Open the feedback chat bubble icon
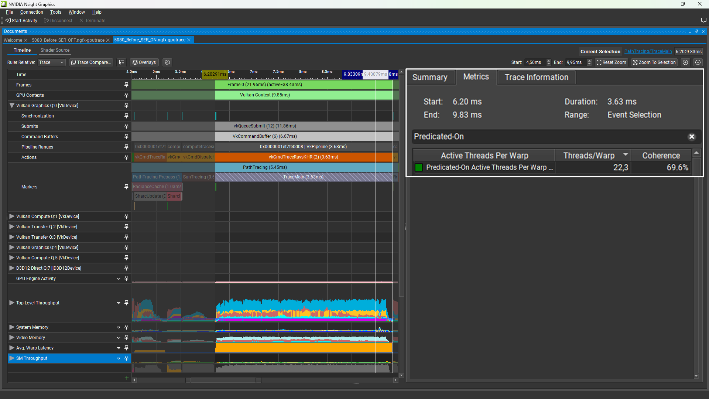 [703, 20]
